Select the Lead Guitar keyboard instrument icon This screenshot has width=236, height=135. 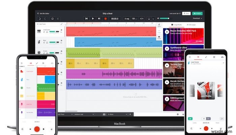[x=39, y=31]
